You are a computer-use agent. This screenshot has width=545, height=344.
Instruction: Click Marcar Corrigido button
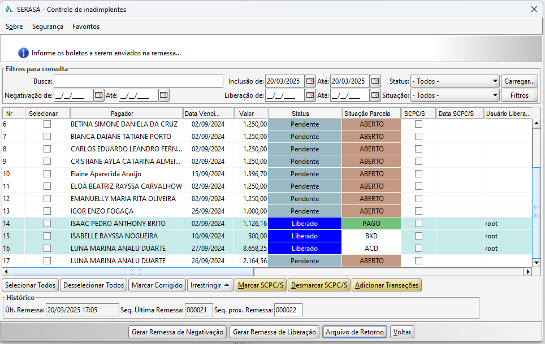[x=157, y=285]
